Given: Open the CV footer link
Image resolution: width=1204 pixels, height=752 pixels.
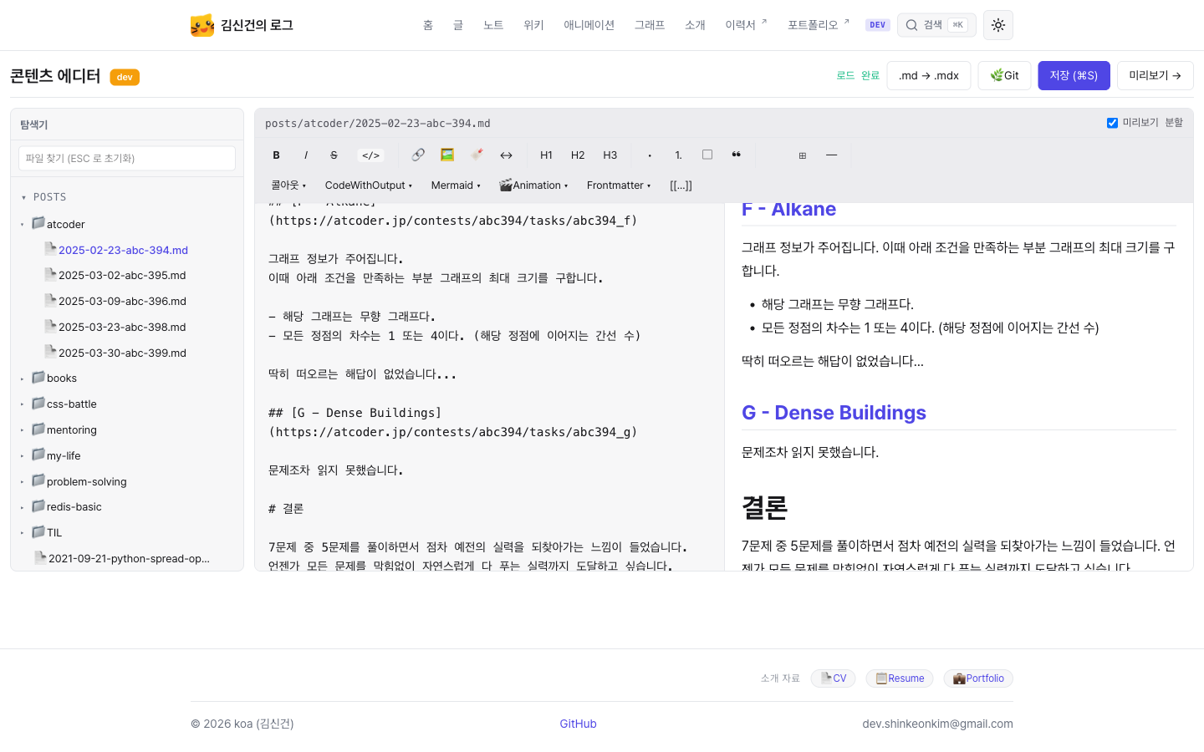Looking at the screenshot, I should tap(833, 678).
